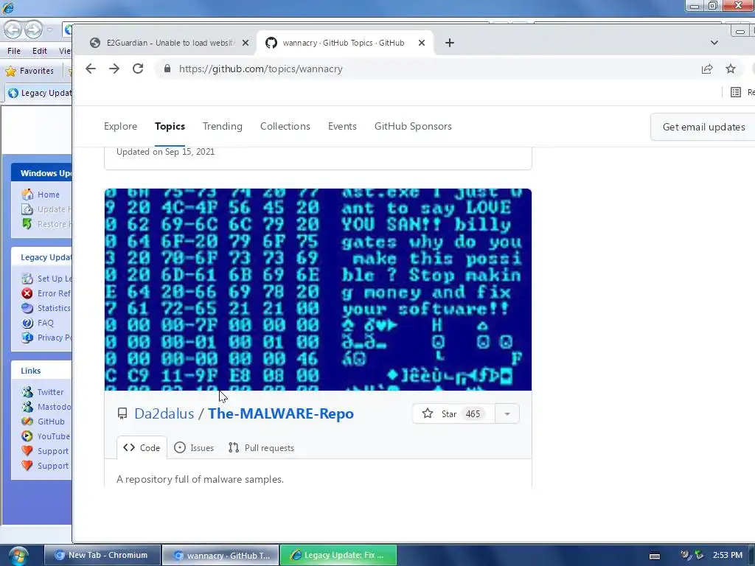Image resolution: width=755 pixels, height=566 pixels.
Task: Open Statistics in Legacy Update sidebar
Action: click(x=54, y=308)
